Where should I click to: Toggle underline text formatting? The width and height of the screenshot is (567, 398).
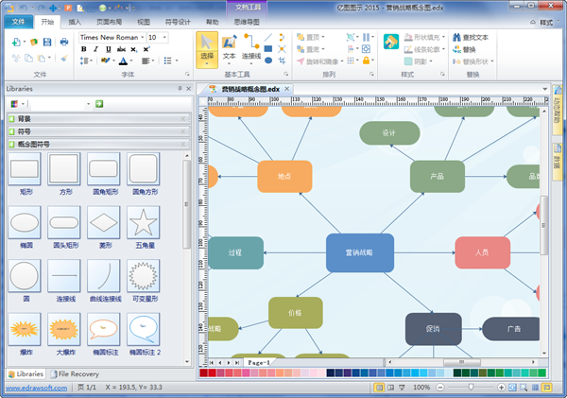click(x=106, y=50)
